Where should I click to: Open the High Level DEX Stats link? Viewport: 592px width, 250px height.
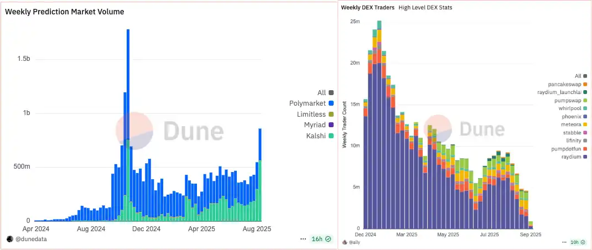425,8
